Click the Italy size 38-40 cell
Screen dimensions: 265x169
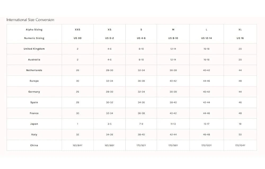(x=141, y=135)
